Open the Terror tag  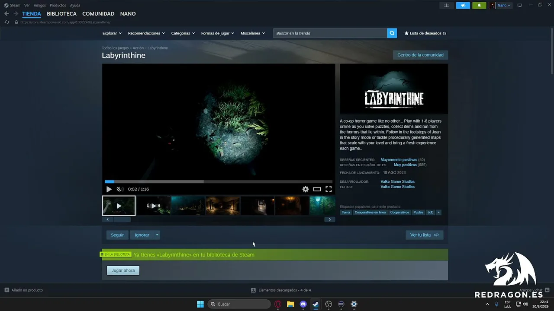click(x=346, y=213)
